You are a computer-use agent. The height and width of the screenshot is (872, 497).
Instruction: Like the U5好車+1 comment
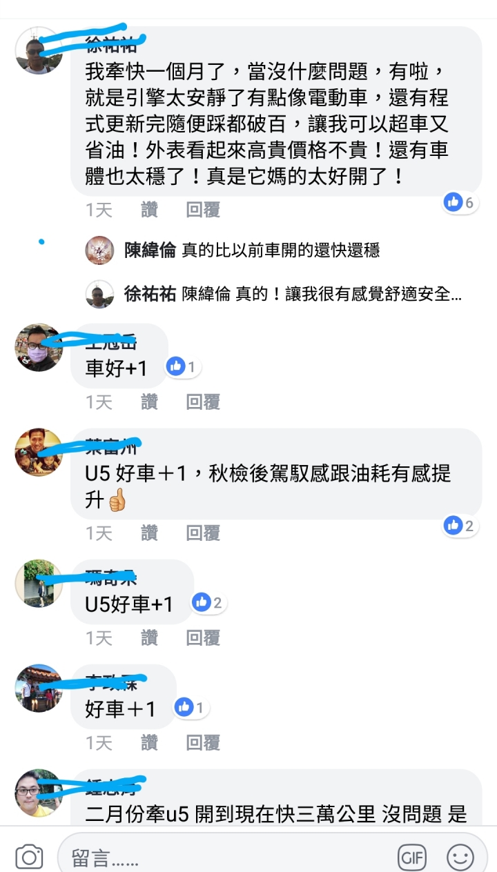[x=149, y=637]
